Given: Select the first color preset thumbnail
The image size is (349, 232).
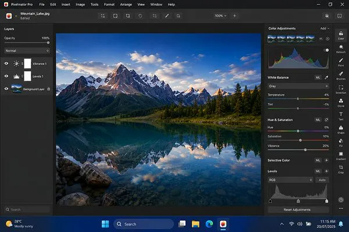Looking at the screenshot, I should tap(272, 38).
